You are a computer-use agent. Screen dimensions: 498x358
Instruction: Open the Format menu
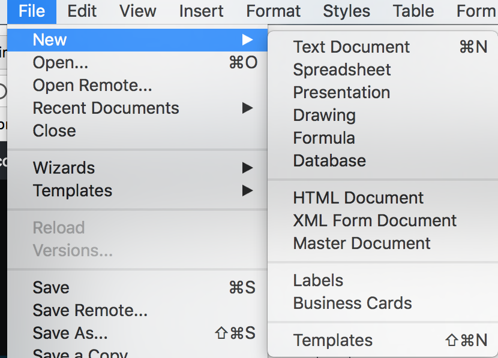click(273, 11)
